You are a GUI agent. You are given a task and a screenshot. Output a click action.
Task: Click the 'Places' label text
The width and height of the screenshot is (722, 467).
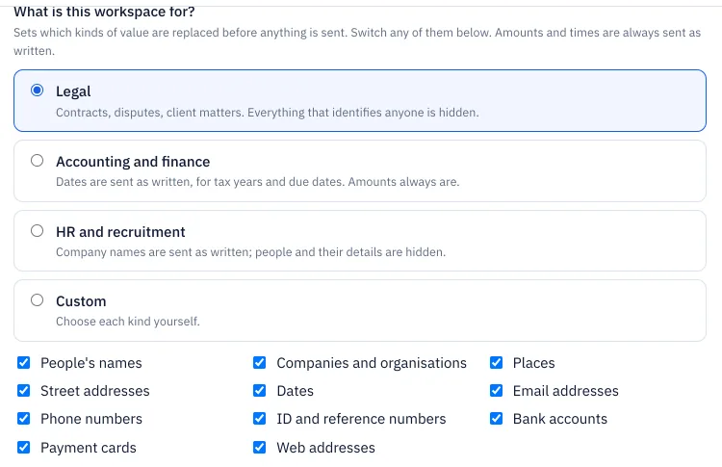[x=533, y=363]
